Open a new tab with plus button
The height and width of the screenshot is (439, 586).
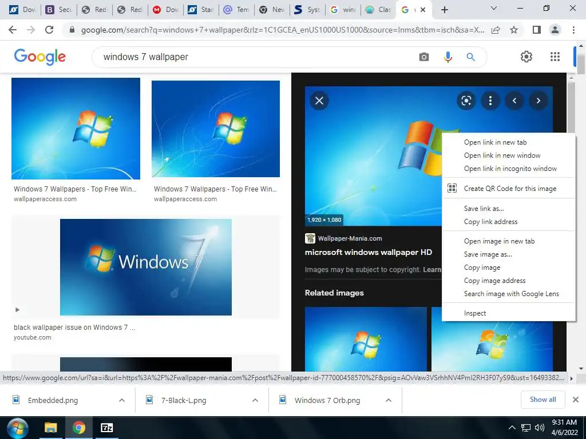point(444,10)
